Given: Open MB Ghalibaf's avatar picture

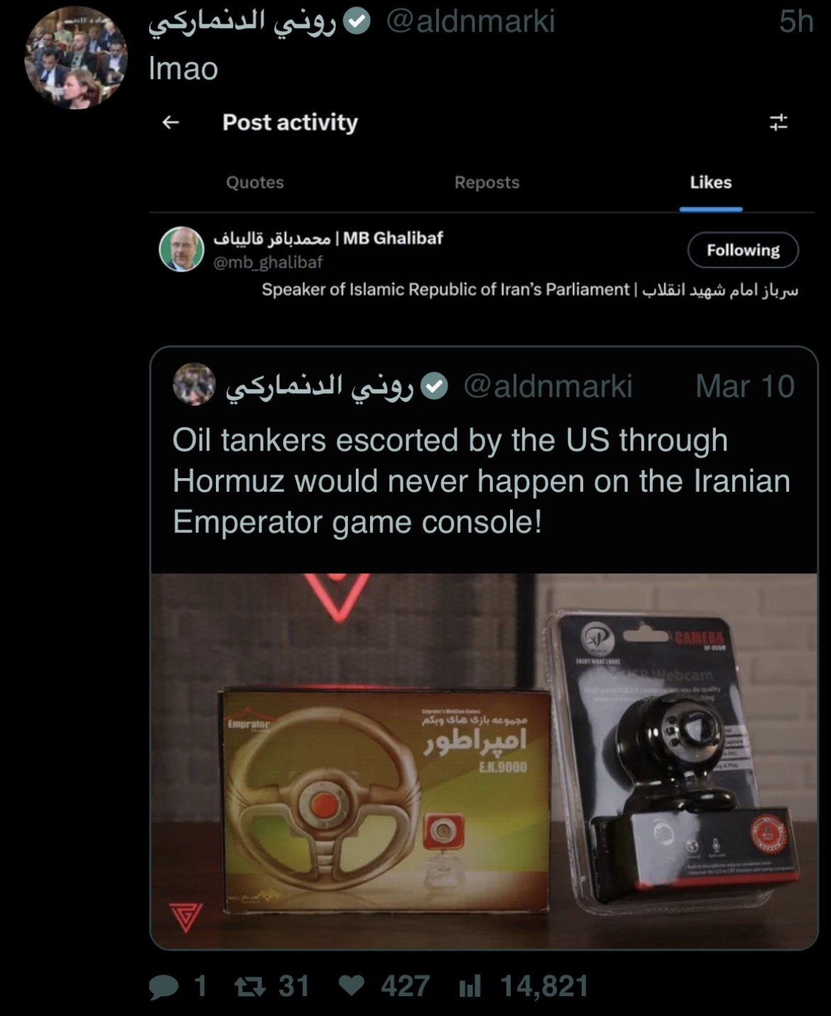Looking at the screenshot, I should 182,249.
